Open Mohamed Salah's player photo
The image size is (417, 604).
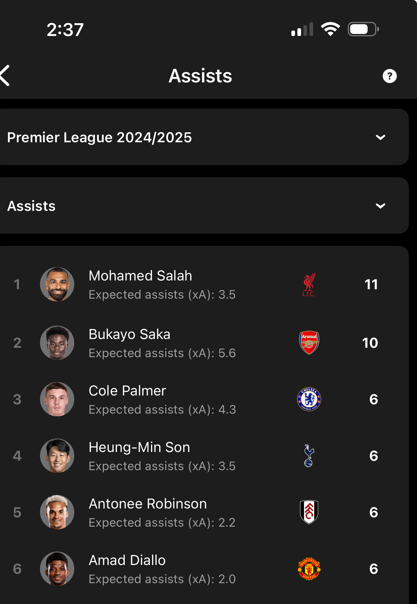57,284
